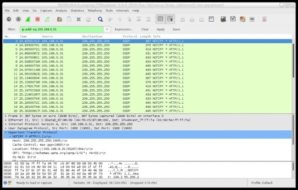Edit capture filters toolbar icon
This screenshot has height=190, width=298.
223,19
